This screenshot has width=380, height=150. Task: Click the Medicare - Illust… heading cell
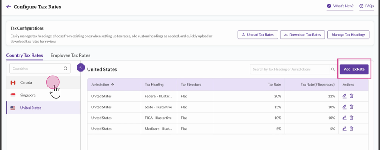tap(159, 129)
